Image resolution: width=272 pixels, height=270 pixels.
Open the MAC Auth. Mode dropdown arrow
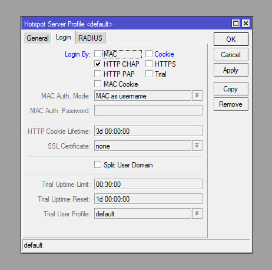pos(197,96)
